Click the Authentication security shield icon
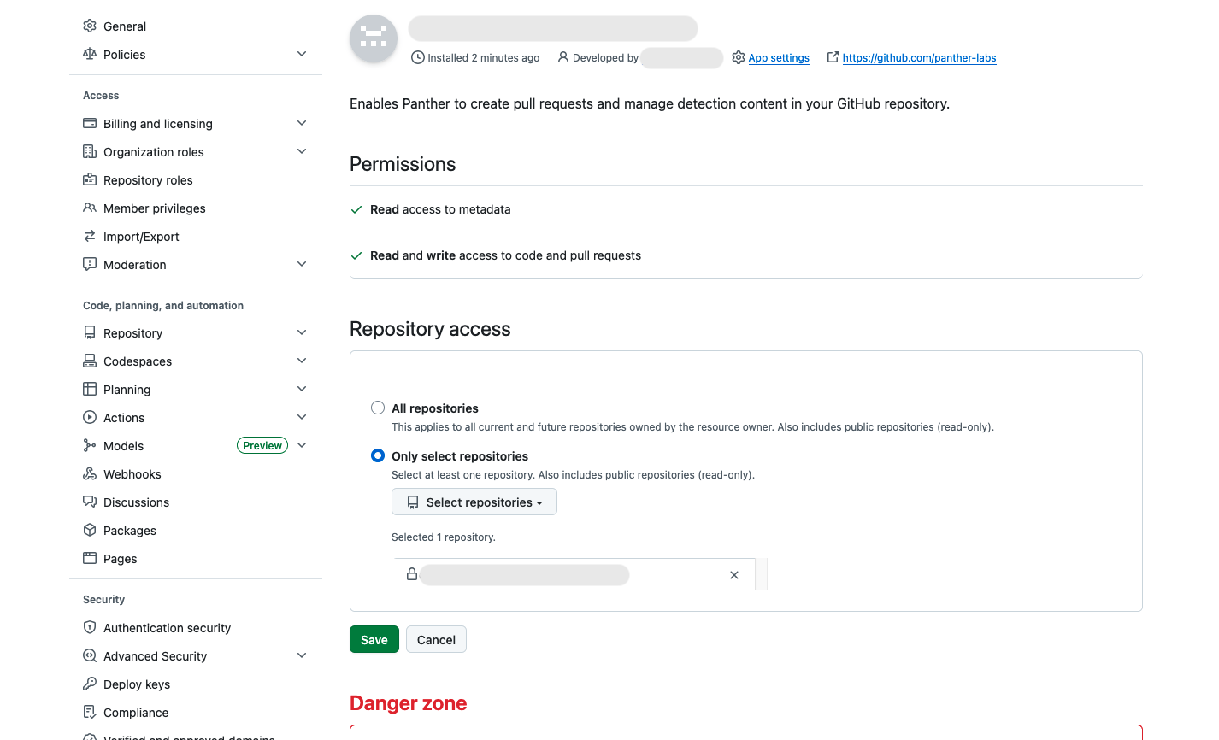Screen dimensions: 1219x740 [90, 628]
